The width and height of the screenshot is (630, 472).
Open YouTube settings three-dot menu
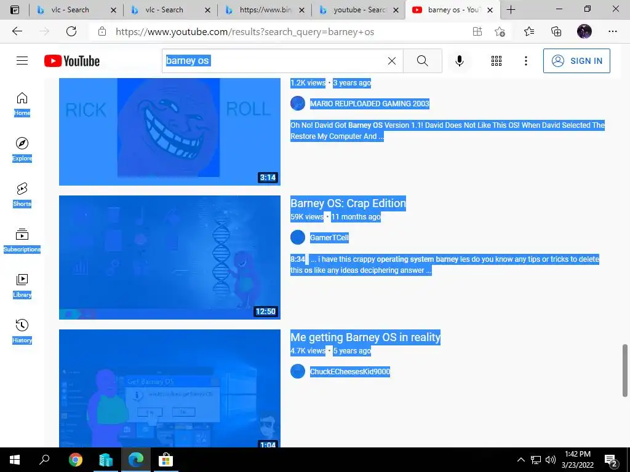[x=525, y=61]
